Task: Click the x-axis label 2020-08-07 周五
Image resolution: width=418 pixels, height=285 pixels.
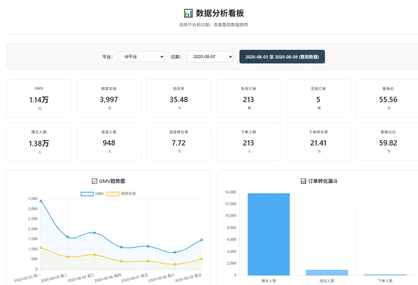Action: coord(135,278)
